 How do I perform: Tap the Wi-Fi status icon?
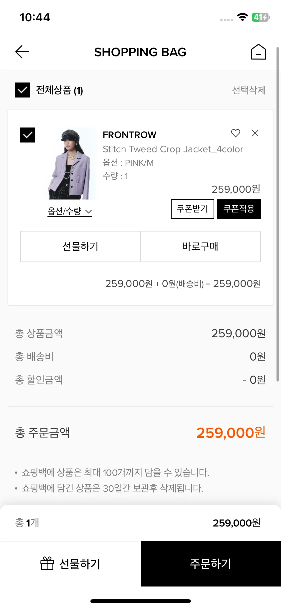(242, 17)
